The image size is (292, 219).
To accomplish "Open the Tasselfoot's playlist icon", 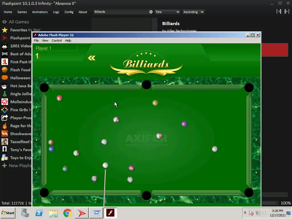I will click(5, 142).
